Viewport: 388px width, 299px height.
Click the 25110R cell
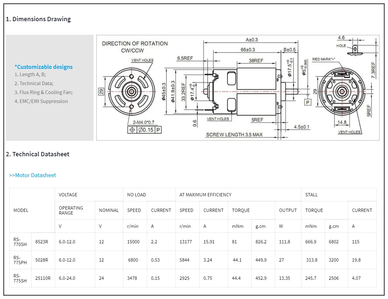[x=43, y=278]
